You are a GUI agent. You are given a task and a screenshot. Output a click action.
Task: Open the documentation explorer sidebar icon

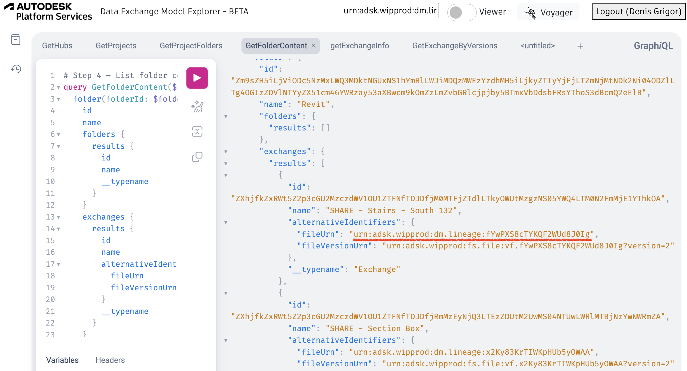pyautogui.click(x=16, y=40)
